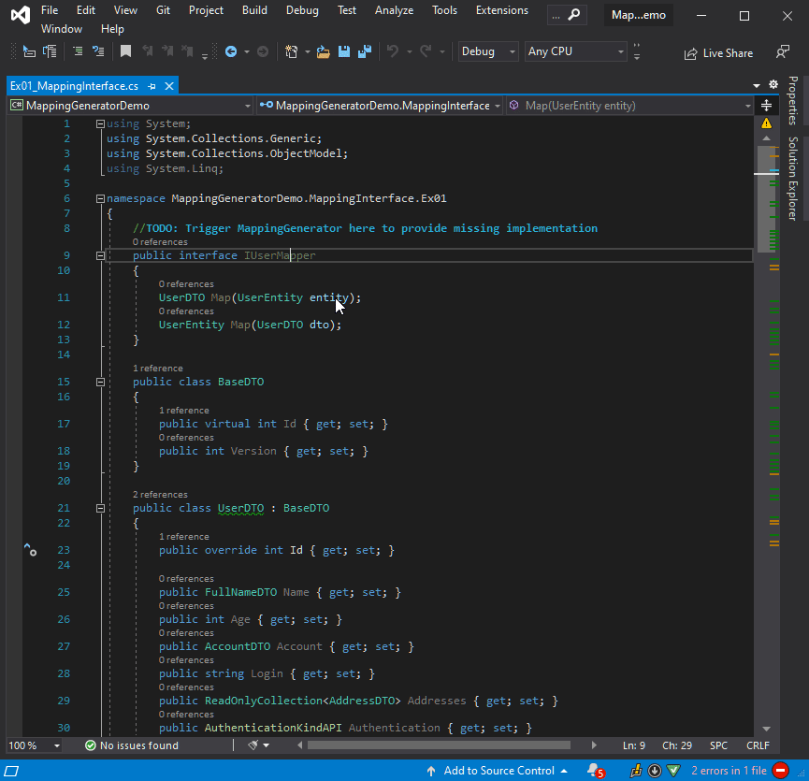
Task: Open the Any CPU platform dropdown
Action: click(x=576, y=51)
